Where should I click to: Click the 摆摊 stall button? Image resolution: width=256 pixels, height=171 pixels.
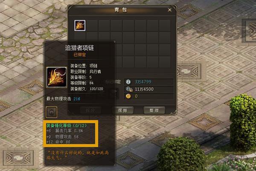pyautogui.click(x=122, y=110)
